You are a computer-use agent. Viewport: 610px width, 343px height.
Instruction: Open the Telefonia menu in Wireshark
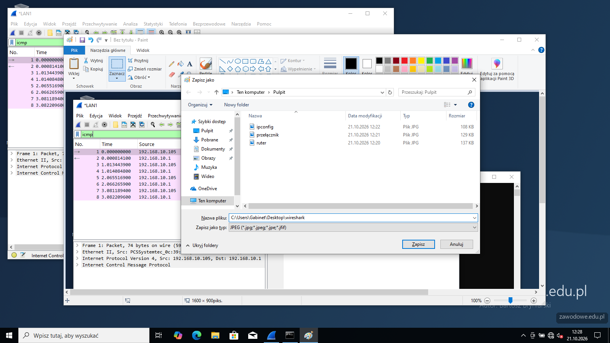[x=178, y=24]
